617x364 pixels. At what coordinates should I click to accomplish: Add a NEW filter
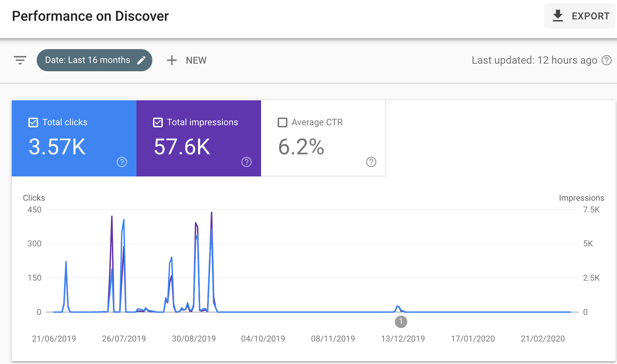187,60
